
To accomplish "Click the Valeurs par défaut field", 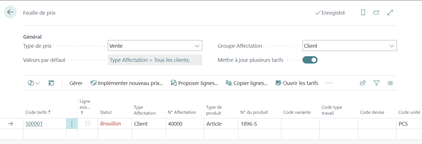I will (155, 60).
